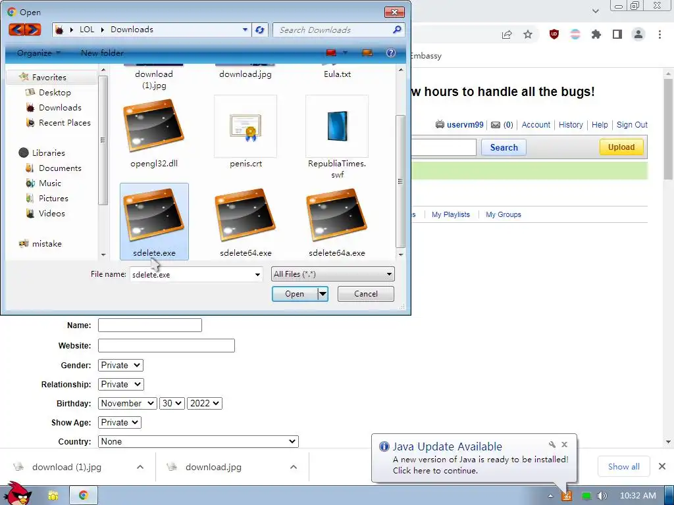The image size is (674, 505).
Task: Select the sdelete64a.exe file icon
Action: tap(337, 215)
